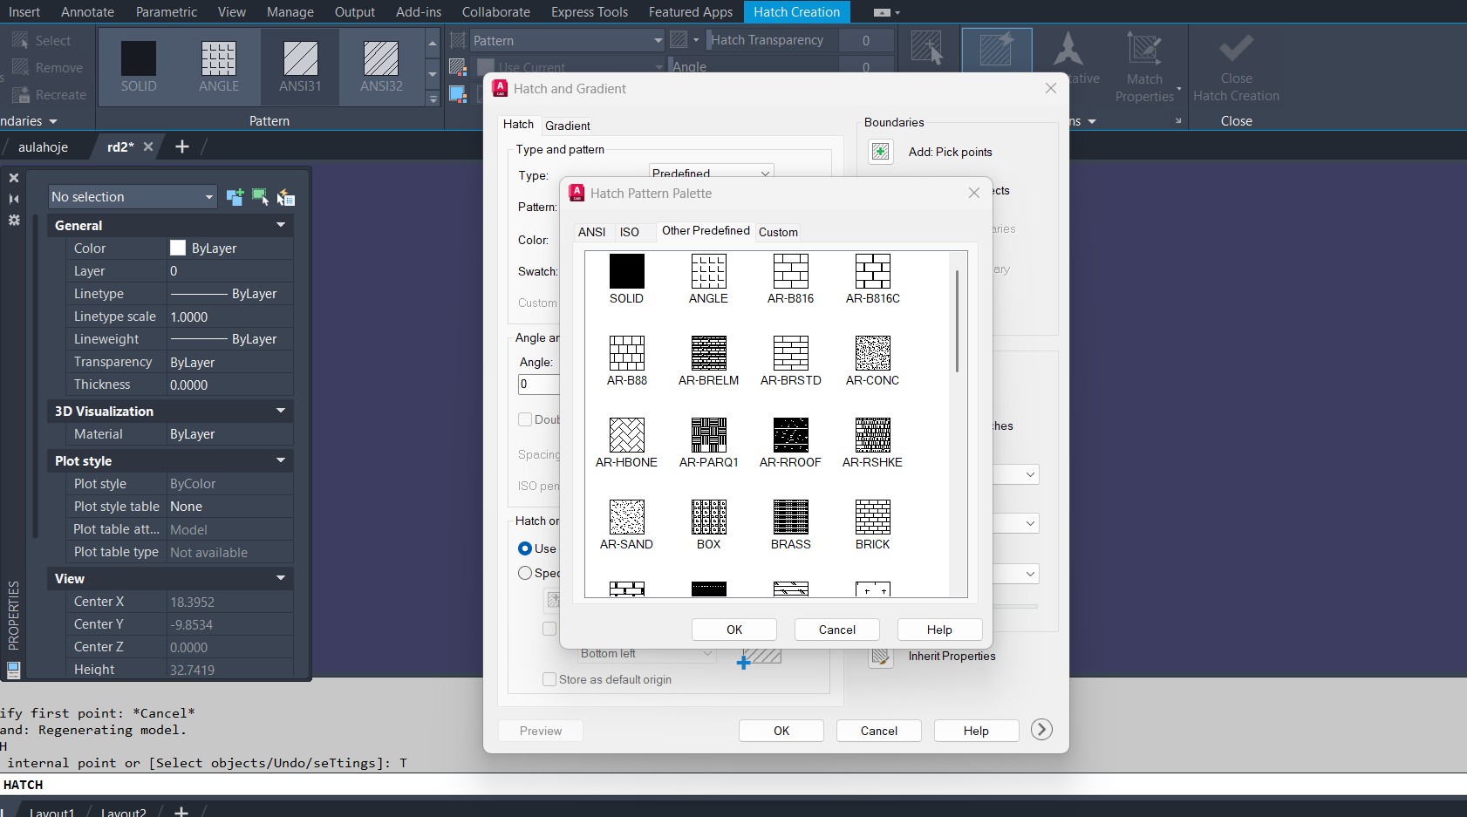Open the Gradient tab
The height and width of the screenshot is (817, 1467).
pos(567,126)
